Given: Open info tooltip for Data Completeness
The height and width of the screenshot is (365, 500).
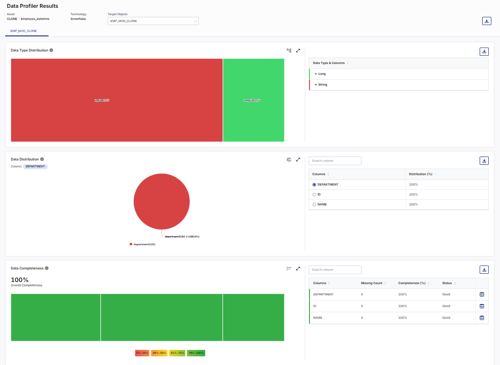Looking at the screenshot, I should tap(47, 268).
